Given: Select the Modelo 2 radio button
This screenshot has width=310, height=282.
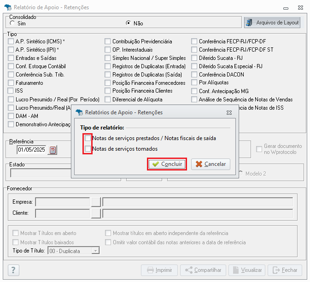Looking at the screenshot, I should (241, 173).
